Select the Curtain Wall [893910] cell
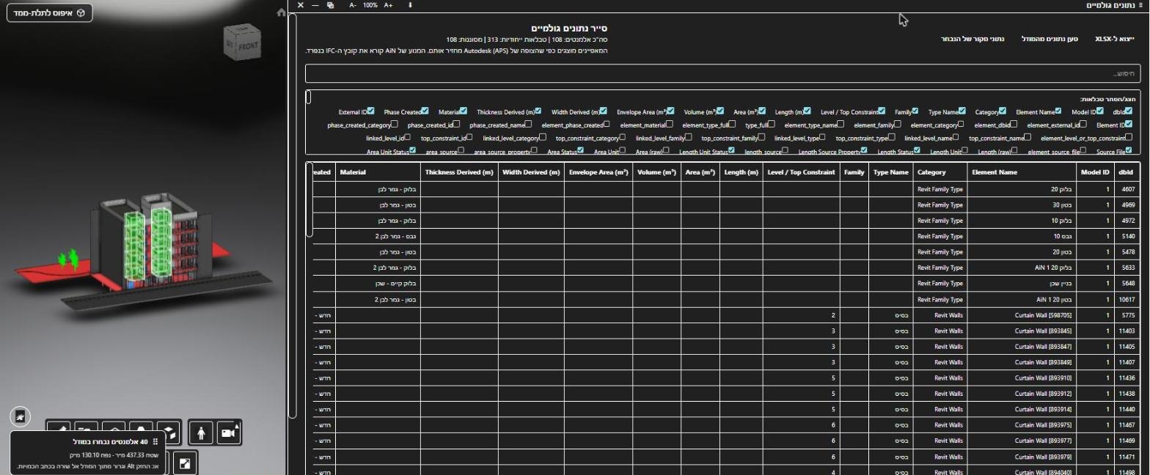Viewport: 1150px width, 475px height. (x=1022, y=378)
